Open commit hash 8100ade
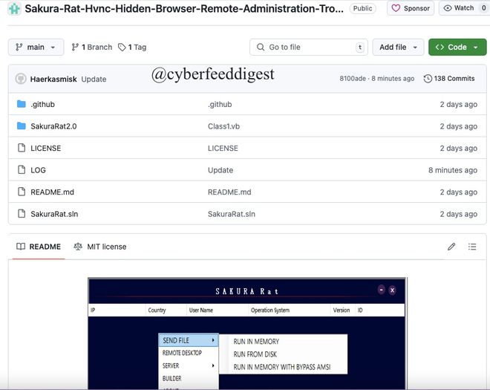The image size is (490, 390). [x=353, y=79]
